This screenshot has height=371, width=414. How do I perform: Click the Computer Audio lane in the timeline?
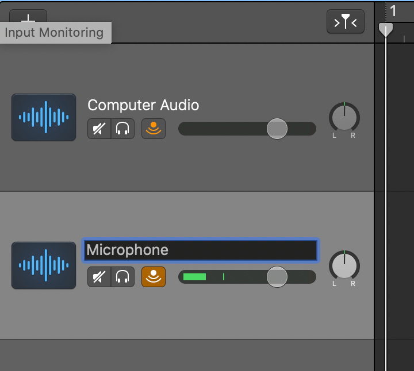pyautogui.click(x=401, y=118)
